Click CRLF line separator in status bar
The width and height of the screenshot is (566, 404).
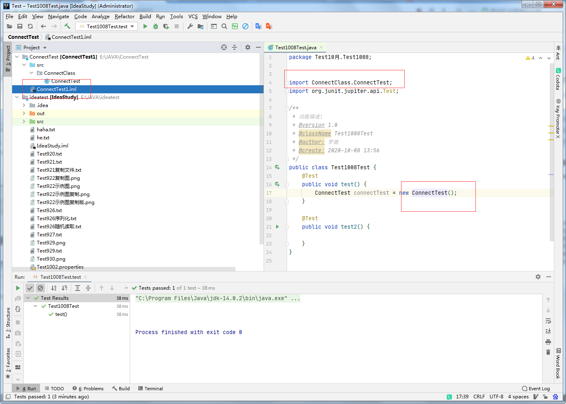tap(479, 397)
